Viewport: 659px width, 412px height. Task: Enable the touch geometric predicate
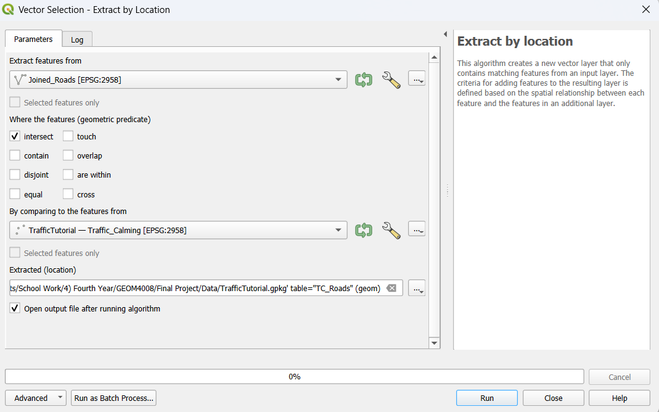(68, 136)
